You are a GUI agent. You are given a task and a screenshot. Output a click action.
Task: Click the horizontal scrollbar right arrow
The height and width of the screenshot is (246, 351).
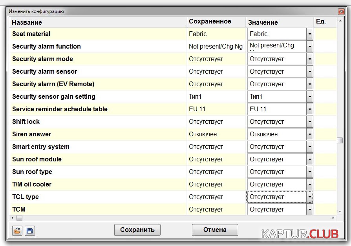(334, 218)
